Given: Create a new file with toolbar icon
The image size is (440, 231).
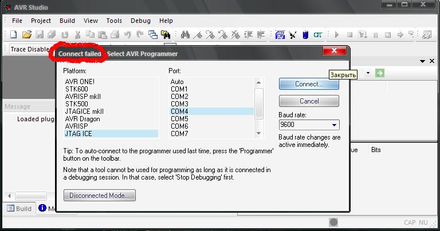Looking at the screenshot, I should 14,35.
